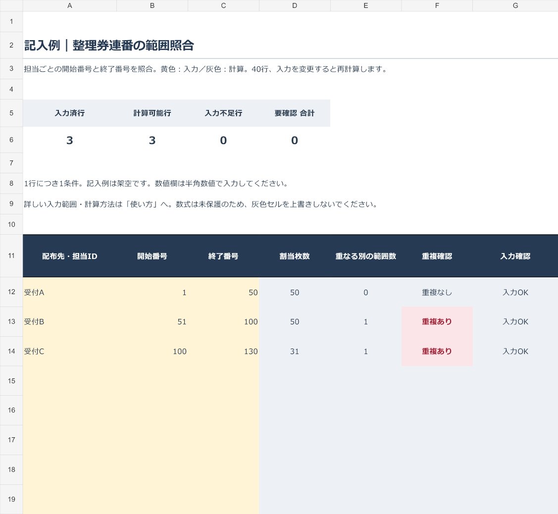Image resolution: width=558 pixels, height=514 pixels.
Task: Select 受付C start number 100
Action: point(152,351)
